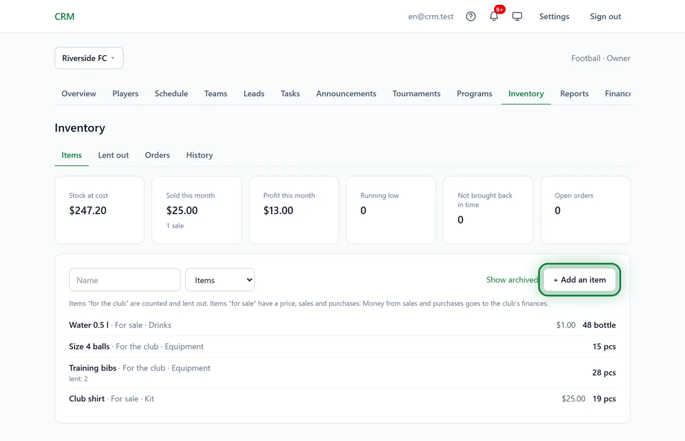Click the Profit this month card
Viewport: 685px width, 441px height.
pos(294,210)
